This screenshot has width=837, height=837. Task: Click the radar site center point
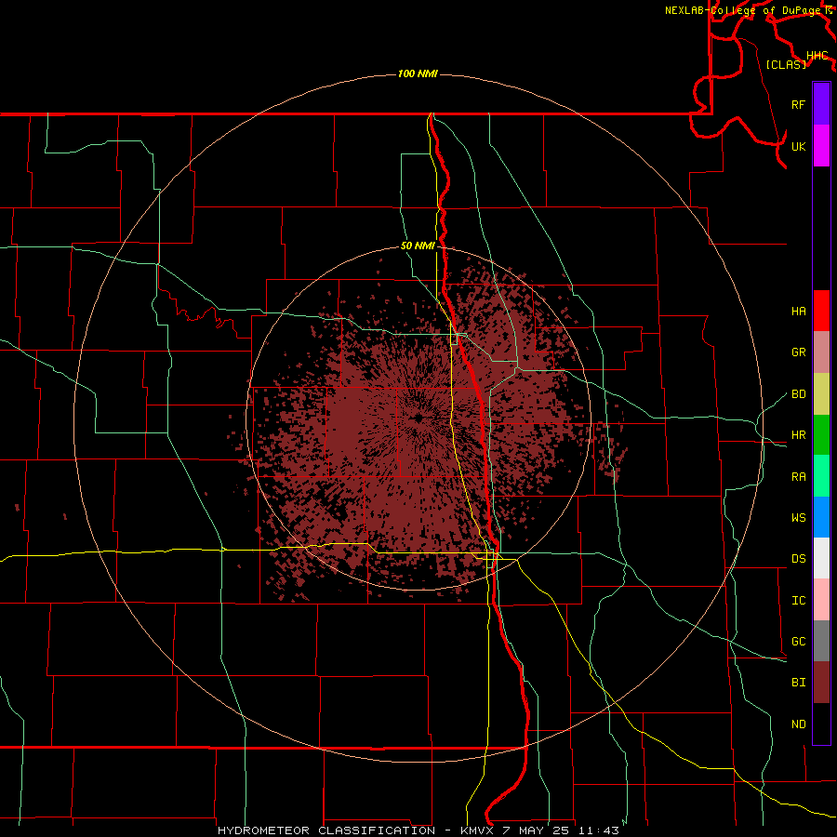418,418
